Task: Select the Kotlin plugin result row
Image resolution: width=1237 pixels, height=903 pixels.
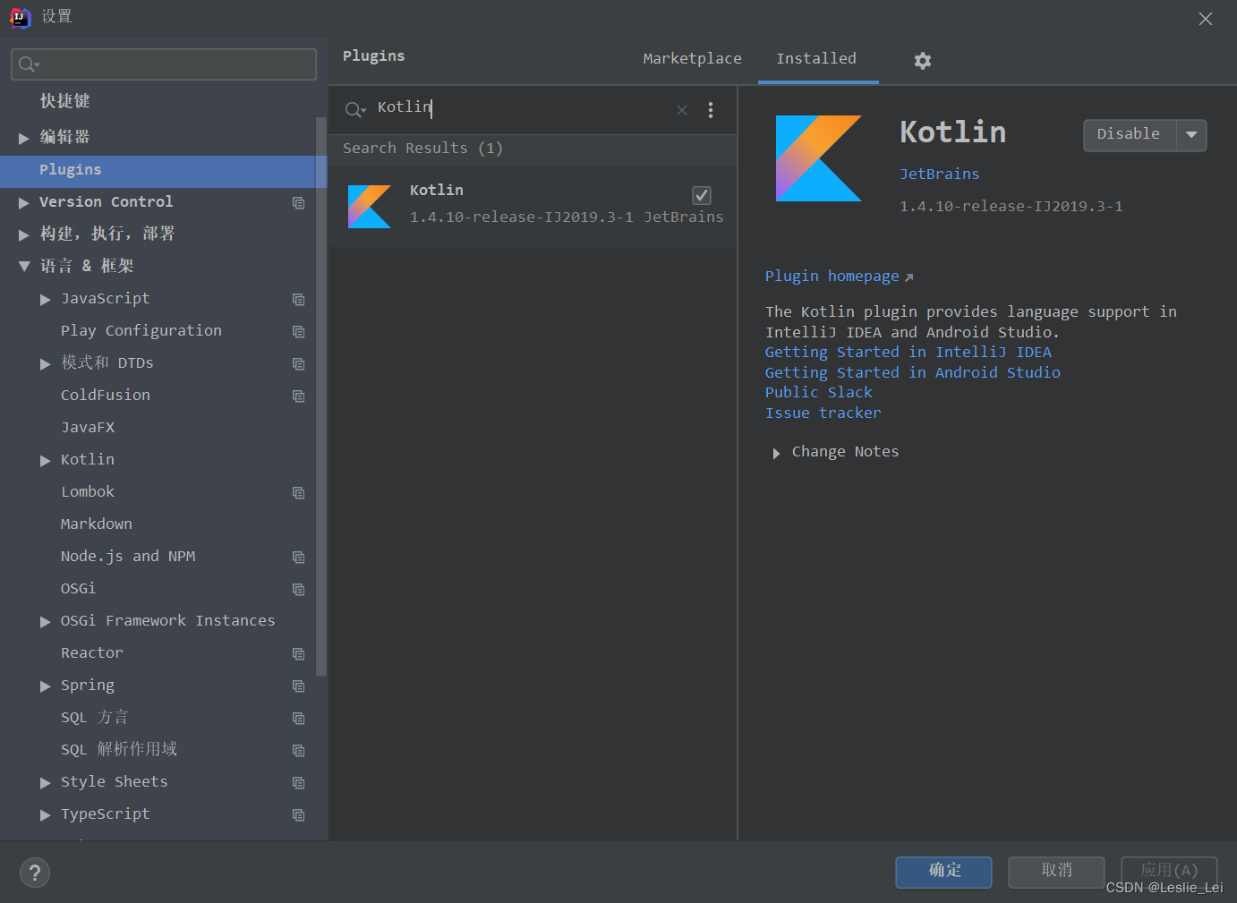Action: [x=533, y=206]
